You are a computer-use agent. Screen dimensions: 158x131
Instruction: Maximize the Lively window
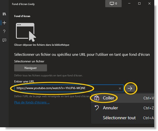139,3
